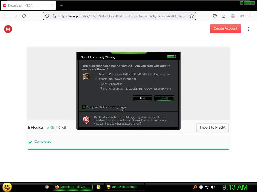Uncheck Always ask before opening this file
This screenshot has height=192, width=257.
[84, 107]
